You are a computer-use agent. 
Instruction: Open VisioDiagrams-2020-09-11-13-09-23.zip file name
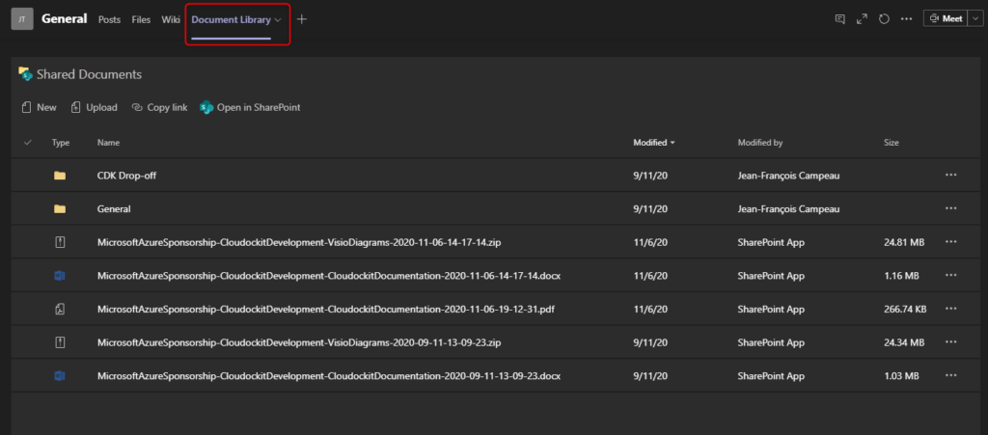(x=299, y=342)
